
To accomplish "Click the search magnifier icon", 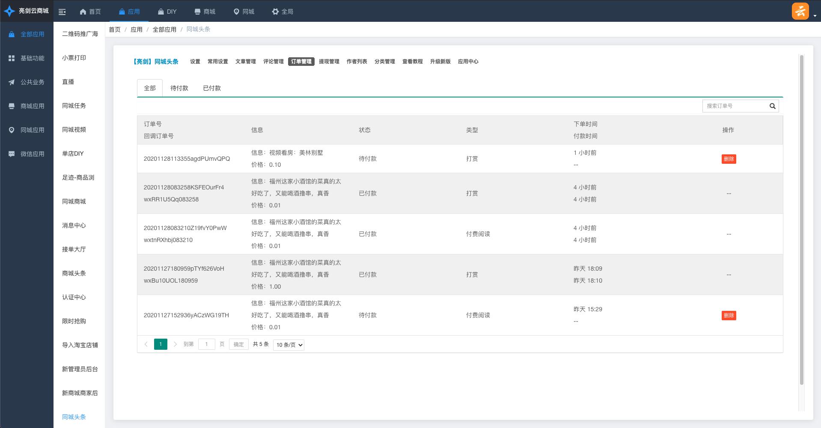I will 772,106.
